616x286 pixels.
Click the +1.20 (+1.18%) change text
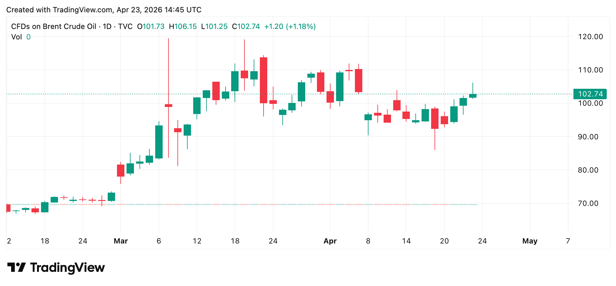coord(290,27)
